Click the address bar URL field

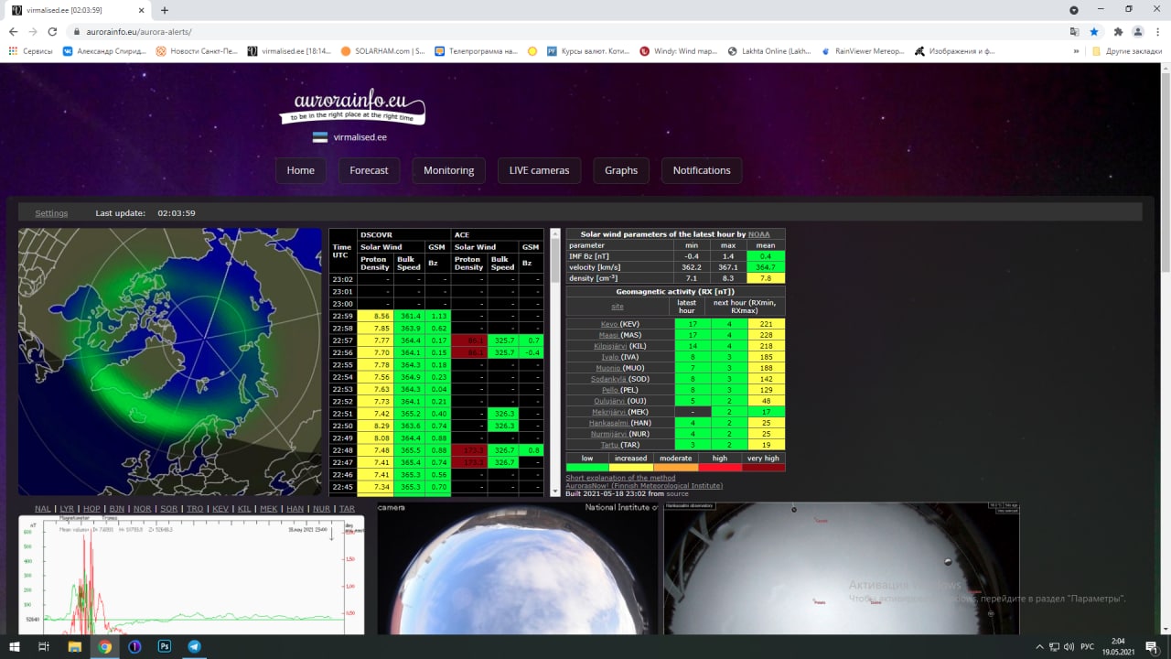(567, 31)
